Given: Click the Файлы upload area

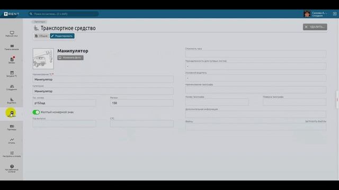Looking at the screenshot, I should tap(255, 127).
